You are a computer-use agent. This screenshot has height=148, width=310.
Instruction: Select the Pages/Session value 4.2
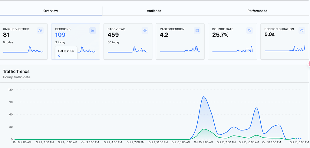pos(164,35)
